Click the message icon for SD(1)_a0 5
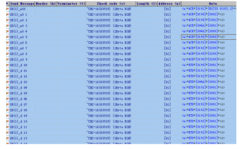Image resolution: width=243 pixels, height=149 pixels. pos(7,37)
